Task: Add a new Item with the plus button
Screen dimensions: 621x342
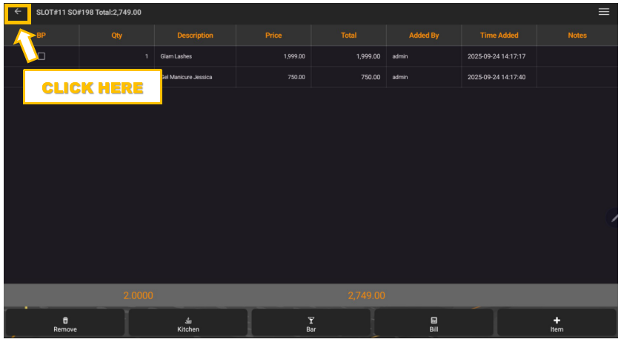Action: click(557, 323)
